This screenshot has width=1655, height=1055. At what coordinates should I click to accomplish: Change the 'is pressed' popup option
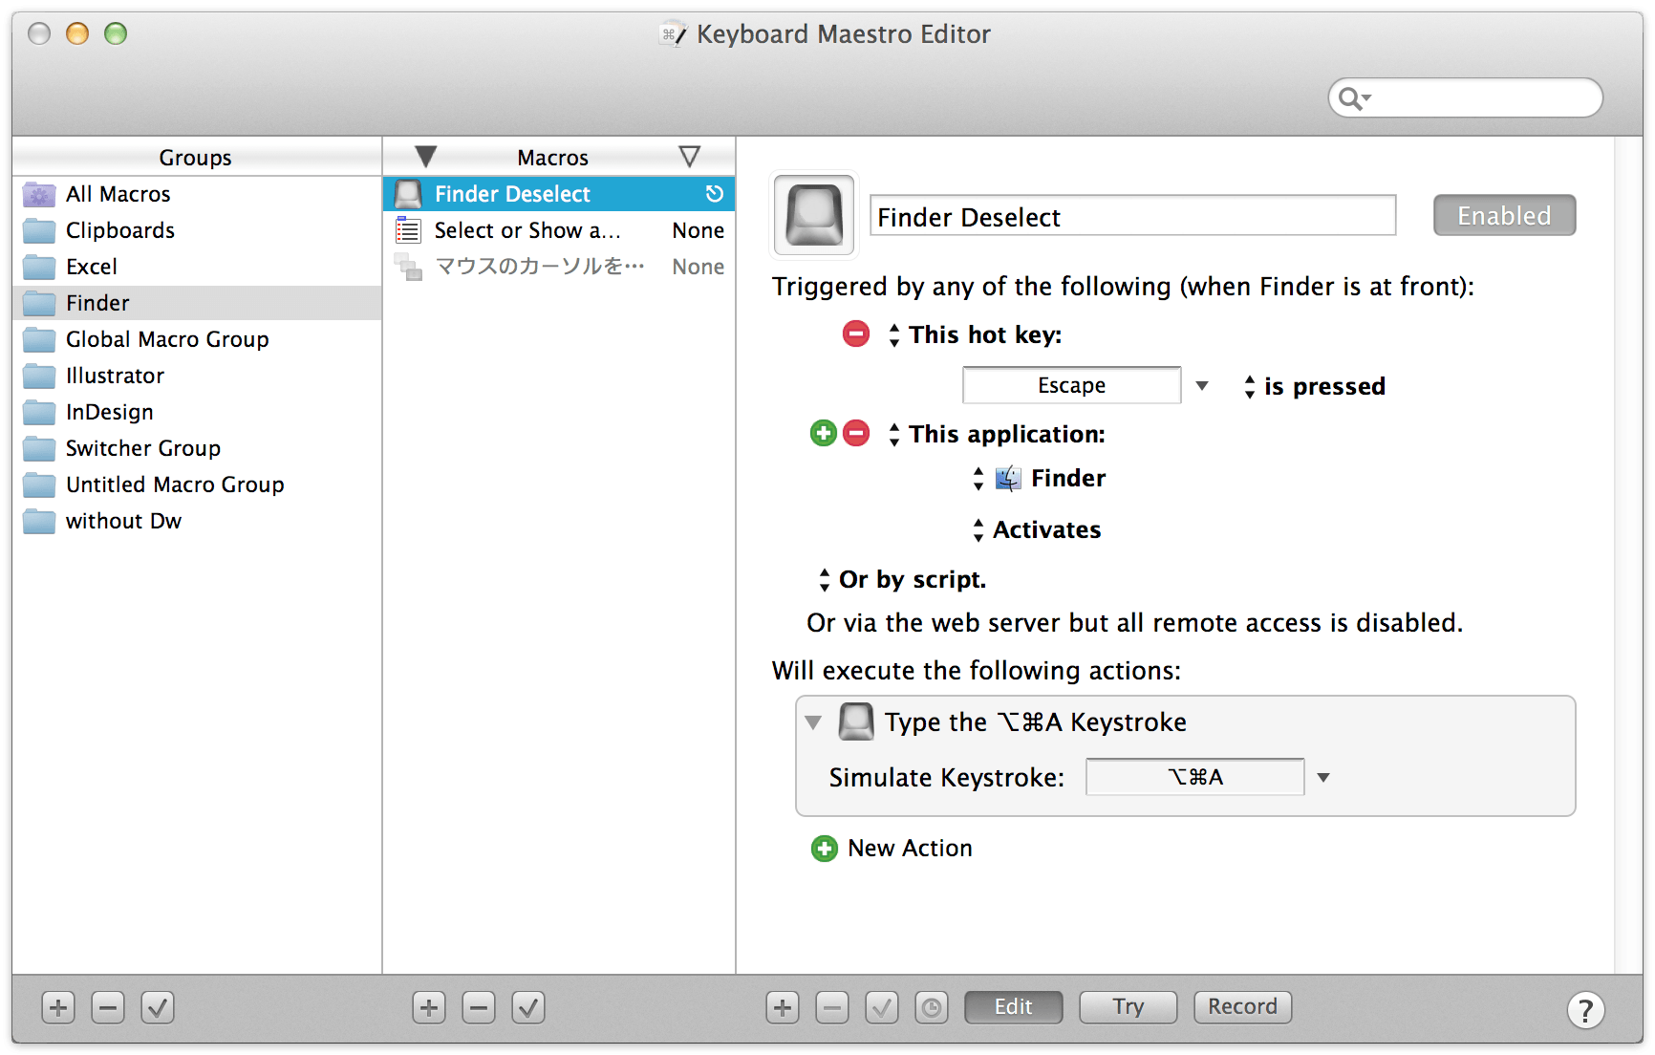1315,386
